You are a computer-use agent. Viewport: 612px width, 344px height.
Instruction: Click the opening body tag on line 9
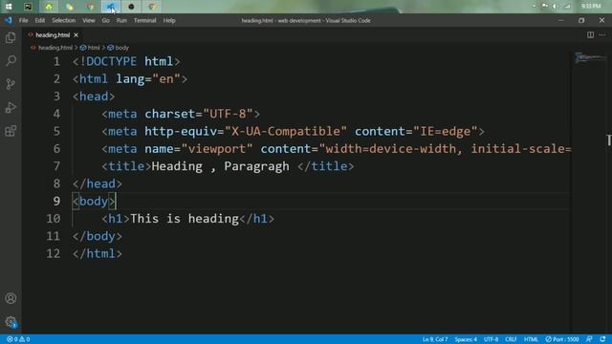[94, 202]
